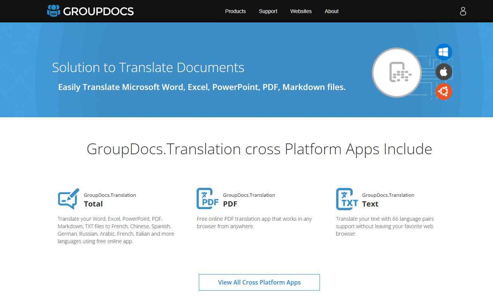
Task: Click the central document translation circle icon
Action: tap(397, 72)
